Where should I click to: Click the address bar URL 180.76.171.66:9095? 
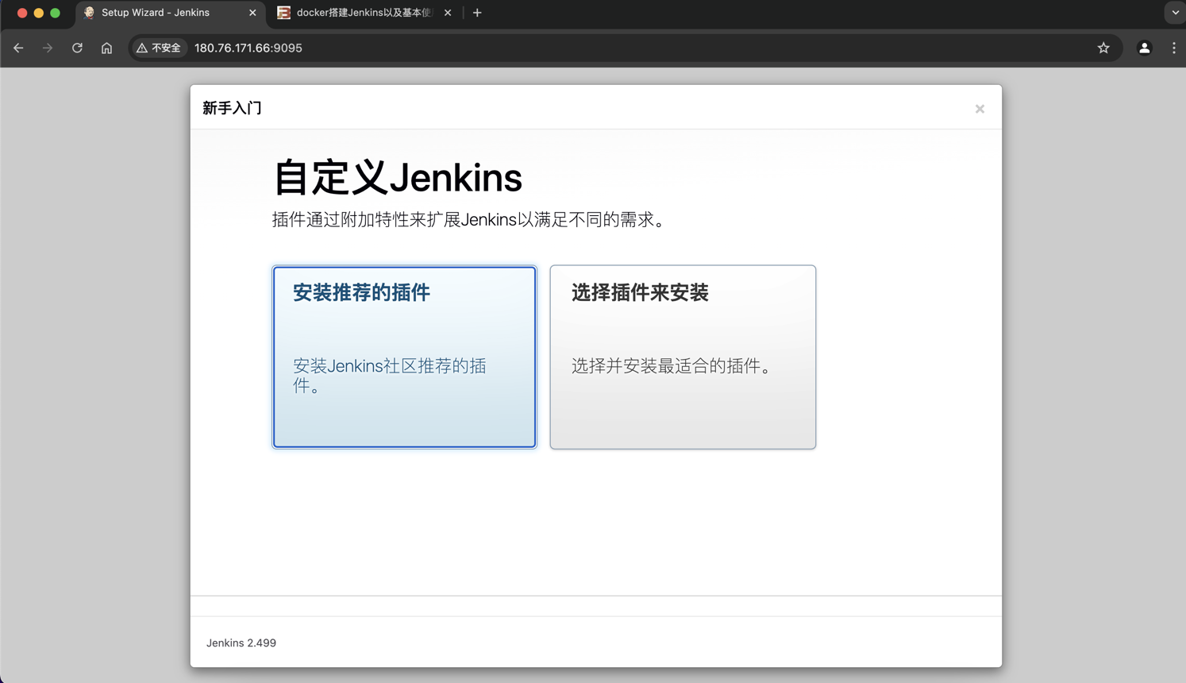(248, 48)
